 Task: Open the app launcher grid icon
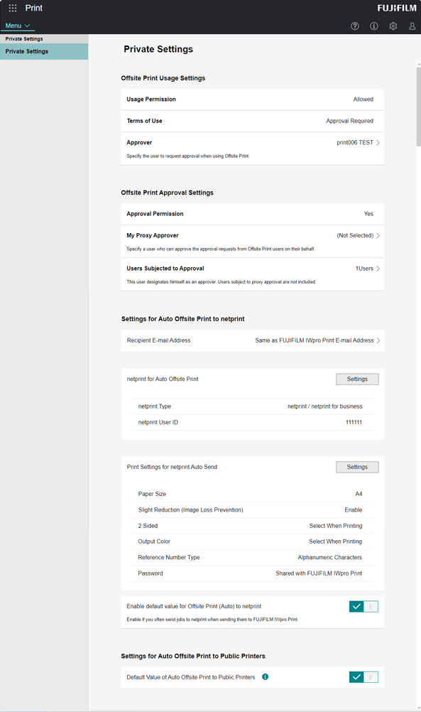[x=13, y=8]
